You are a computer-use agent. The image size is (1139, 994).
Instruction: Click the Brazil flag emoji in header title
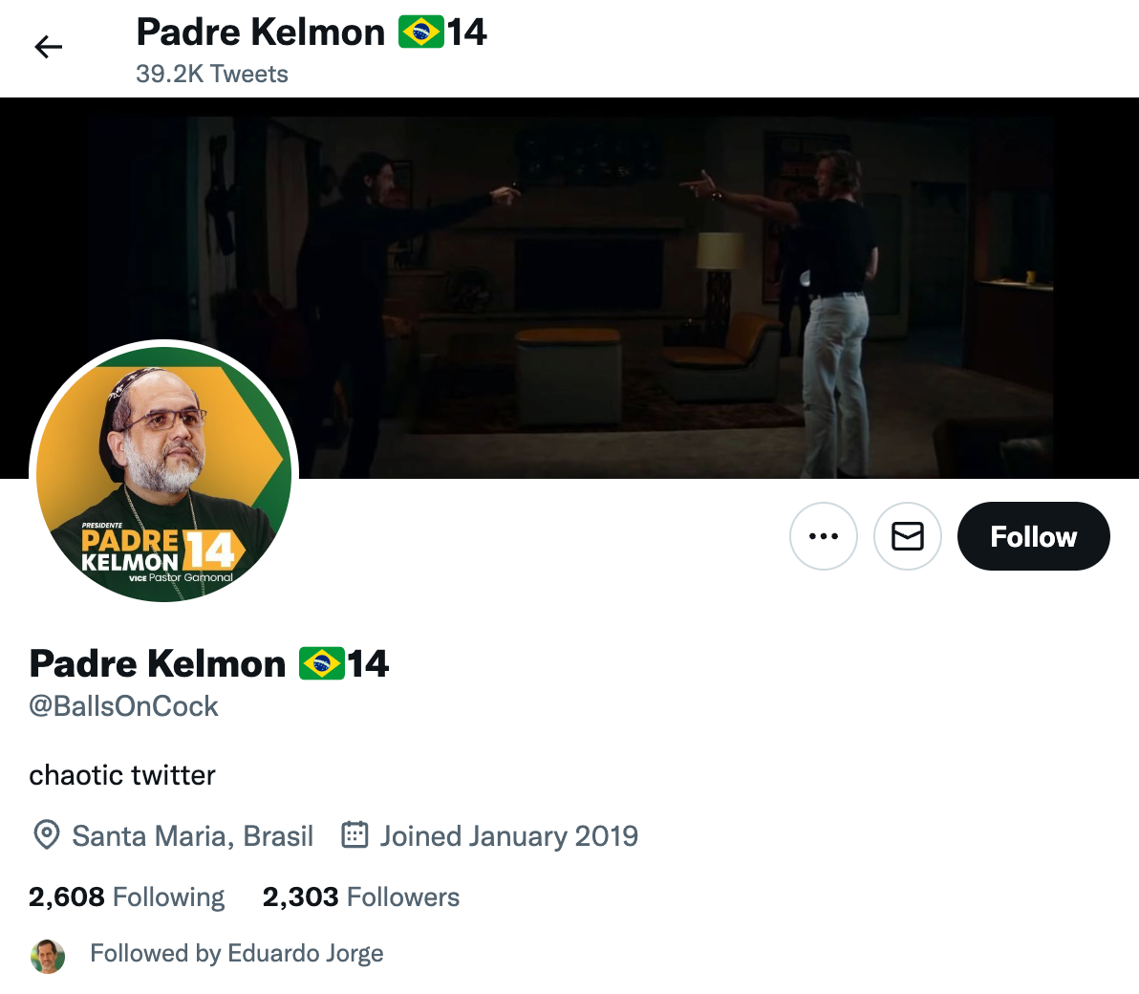(420, 32)
